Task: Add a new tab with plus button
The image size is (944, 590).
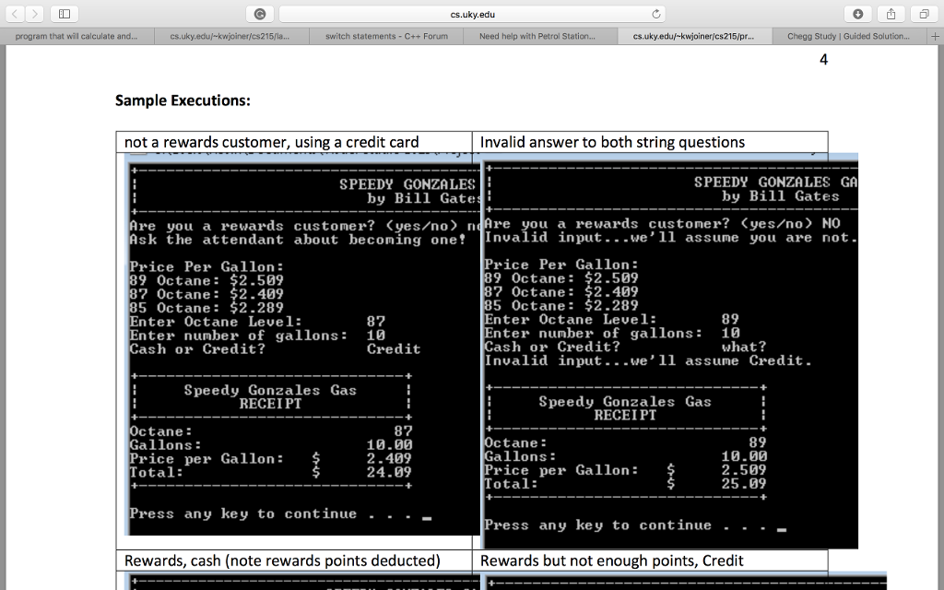Action: (x=935, y=36)
